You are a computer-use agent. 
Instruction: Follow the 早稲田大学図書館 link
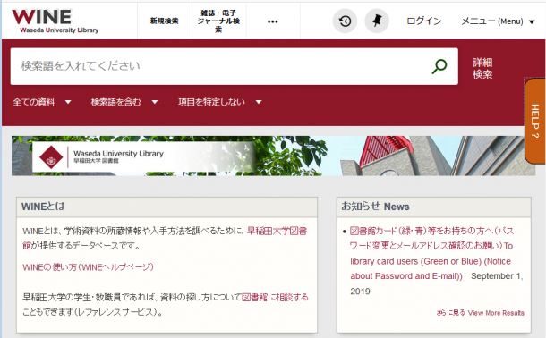coord(165,238)
